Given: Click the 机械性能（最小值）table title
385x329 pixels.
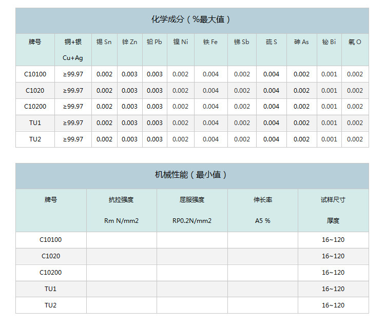Looking at the screenshot, I should [190, 175].
